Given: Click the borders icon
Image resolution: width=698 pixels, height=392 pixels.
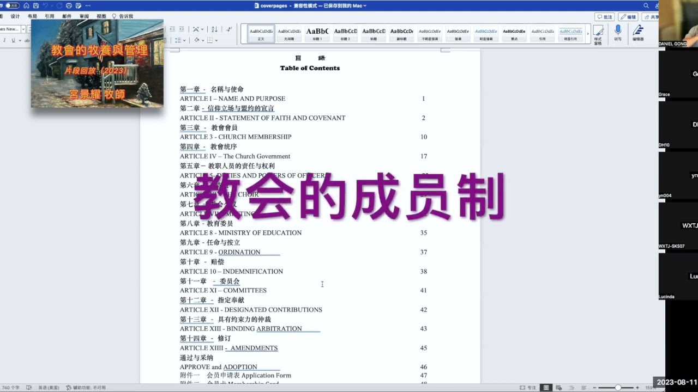Looking at the screenshot, I should (210, 40).
